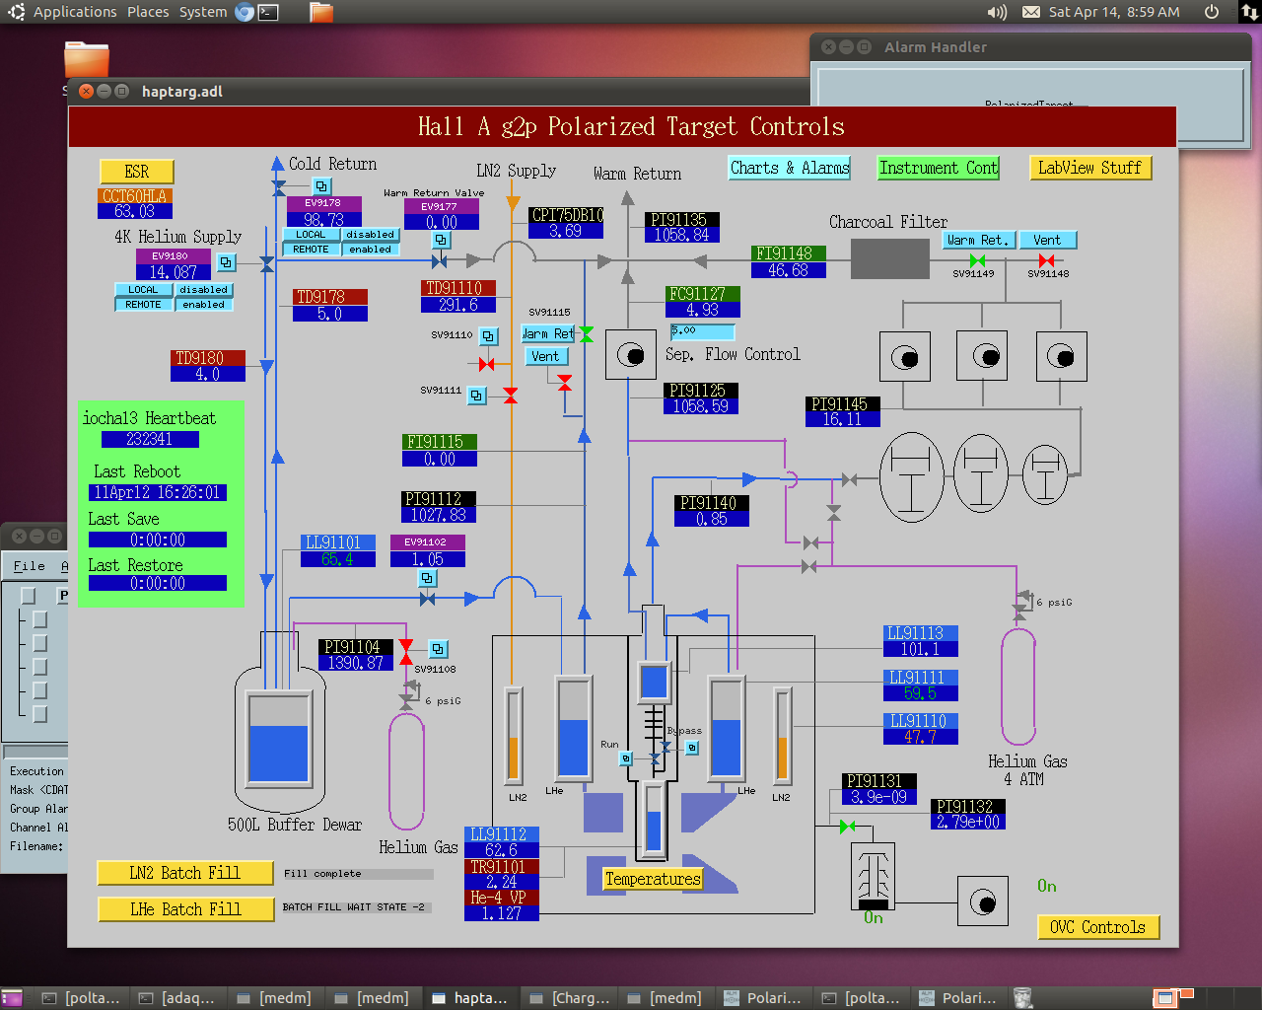Image resolution: width=1262 pixels, height=1010 pixels.
Task: Open terminal launcher in top panel
Action: pyautogui.click(x=268, y=12)
